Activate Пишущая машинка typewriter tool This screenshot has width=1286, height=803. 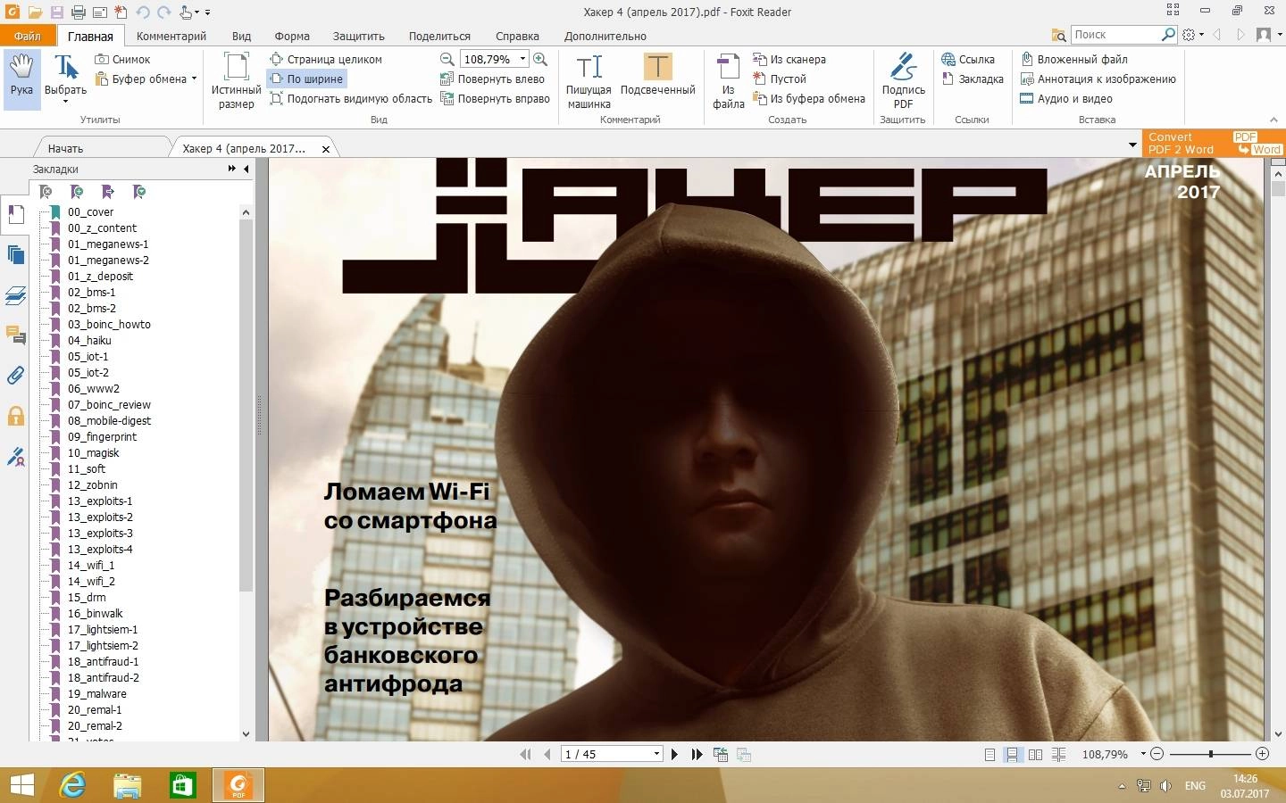[x=589, y=80]
